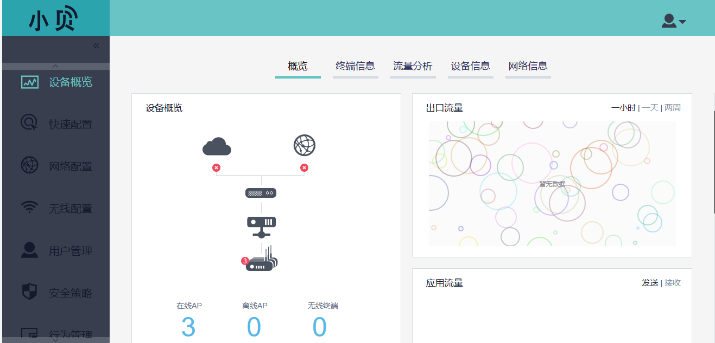Click the 无线终端 count 0

point(320,327)
